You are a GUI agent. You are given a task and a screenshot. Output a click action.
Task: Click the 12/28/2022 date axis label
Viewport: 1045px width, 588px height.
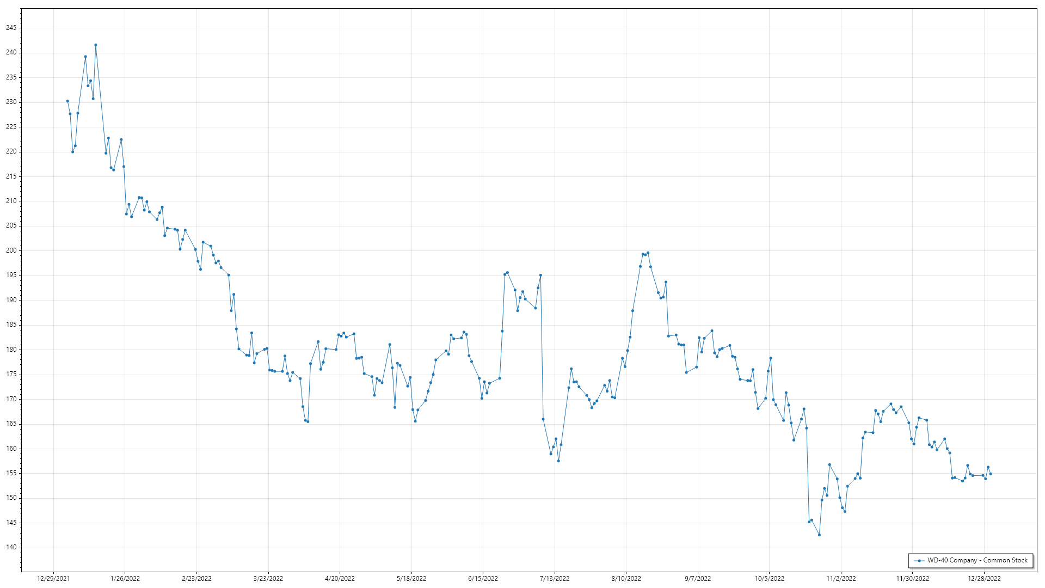[x=984, y=578]
